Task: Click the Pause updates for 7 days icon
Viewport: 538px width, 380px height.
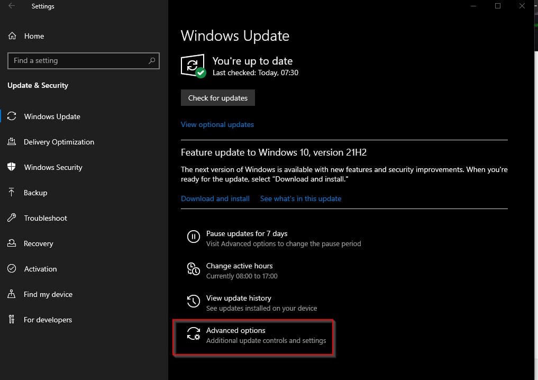Action: pos(193,237)
